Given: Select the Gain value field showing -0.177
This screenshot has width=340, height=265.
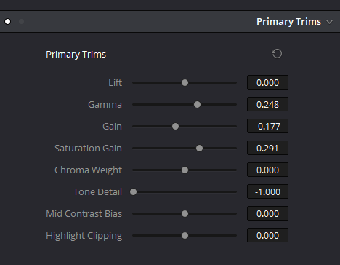Looking at the screenshot, I should (267, 126).
